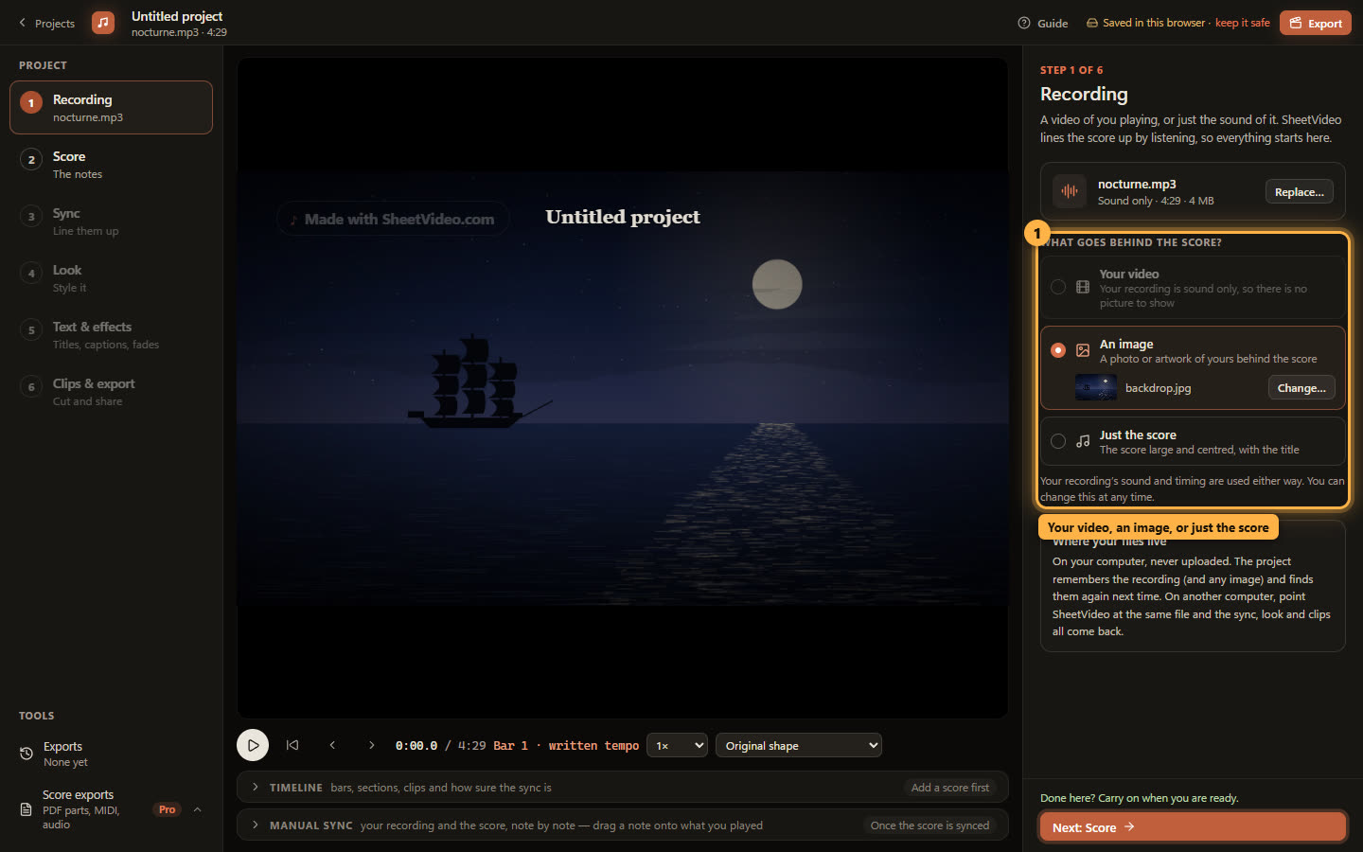Click the 0:00.0 current time readout

point(416,745)
